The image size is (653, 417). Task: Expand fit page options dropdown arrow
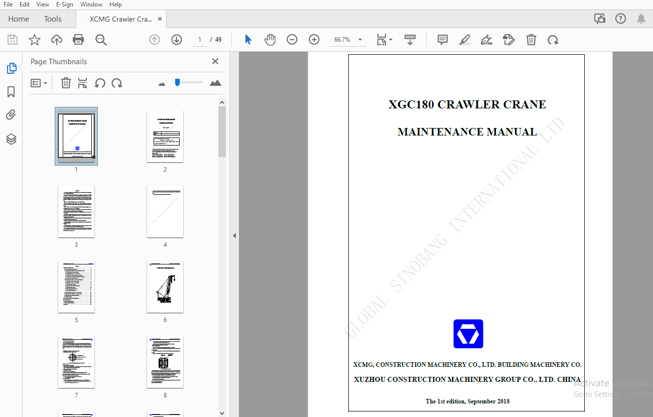(391, 40)
